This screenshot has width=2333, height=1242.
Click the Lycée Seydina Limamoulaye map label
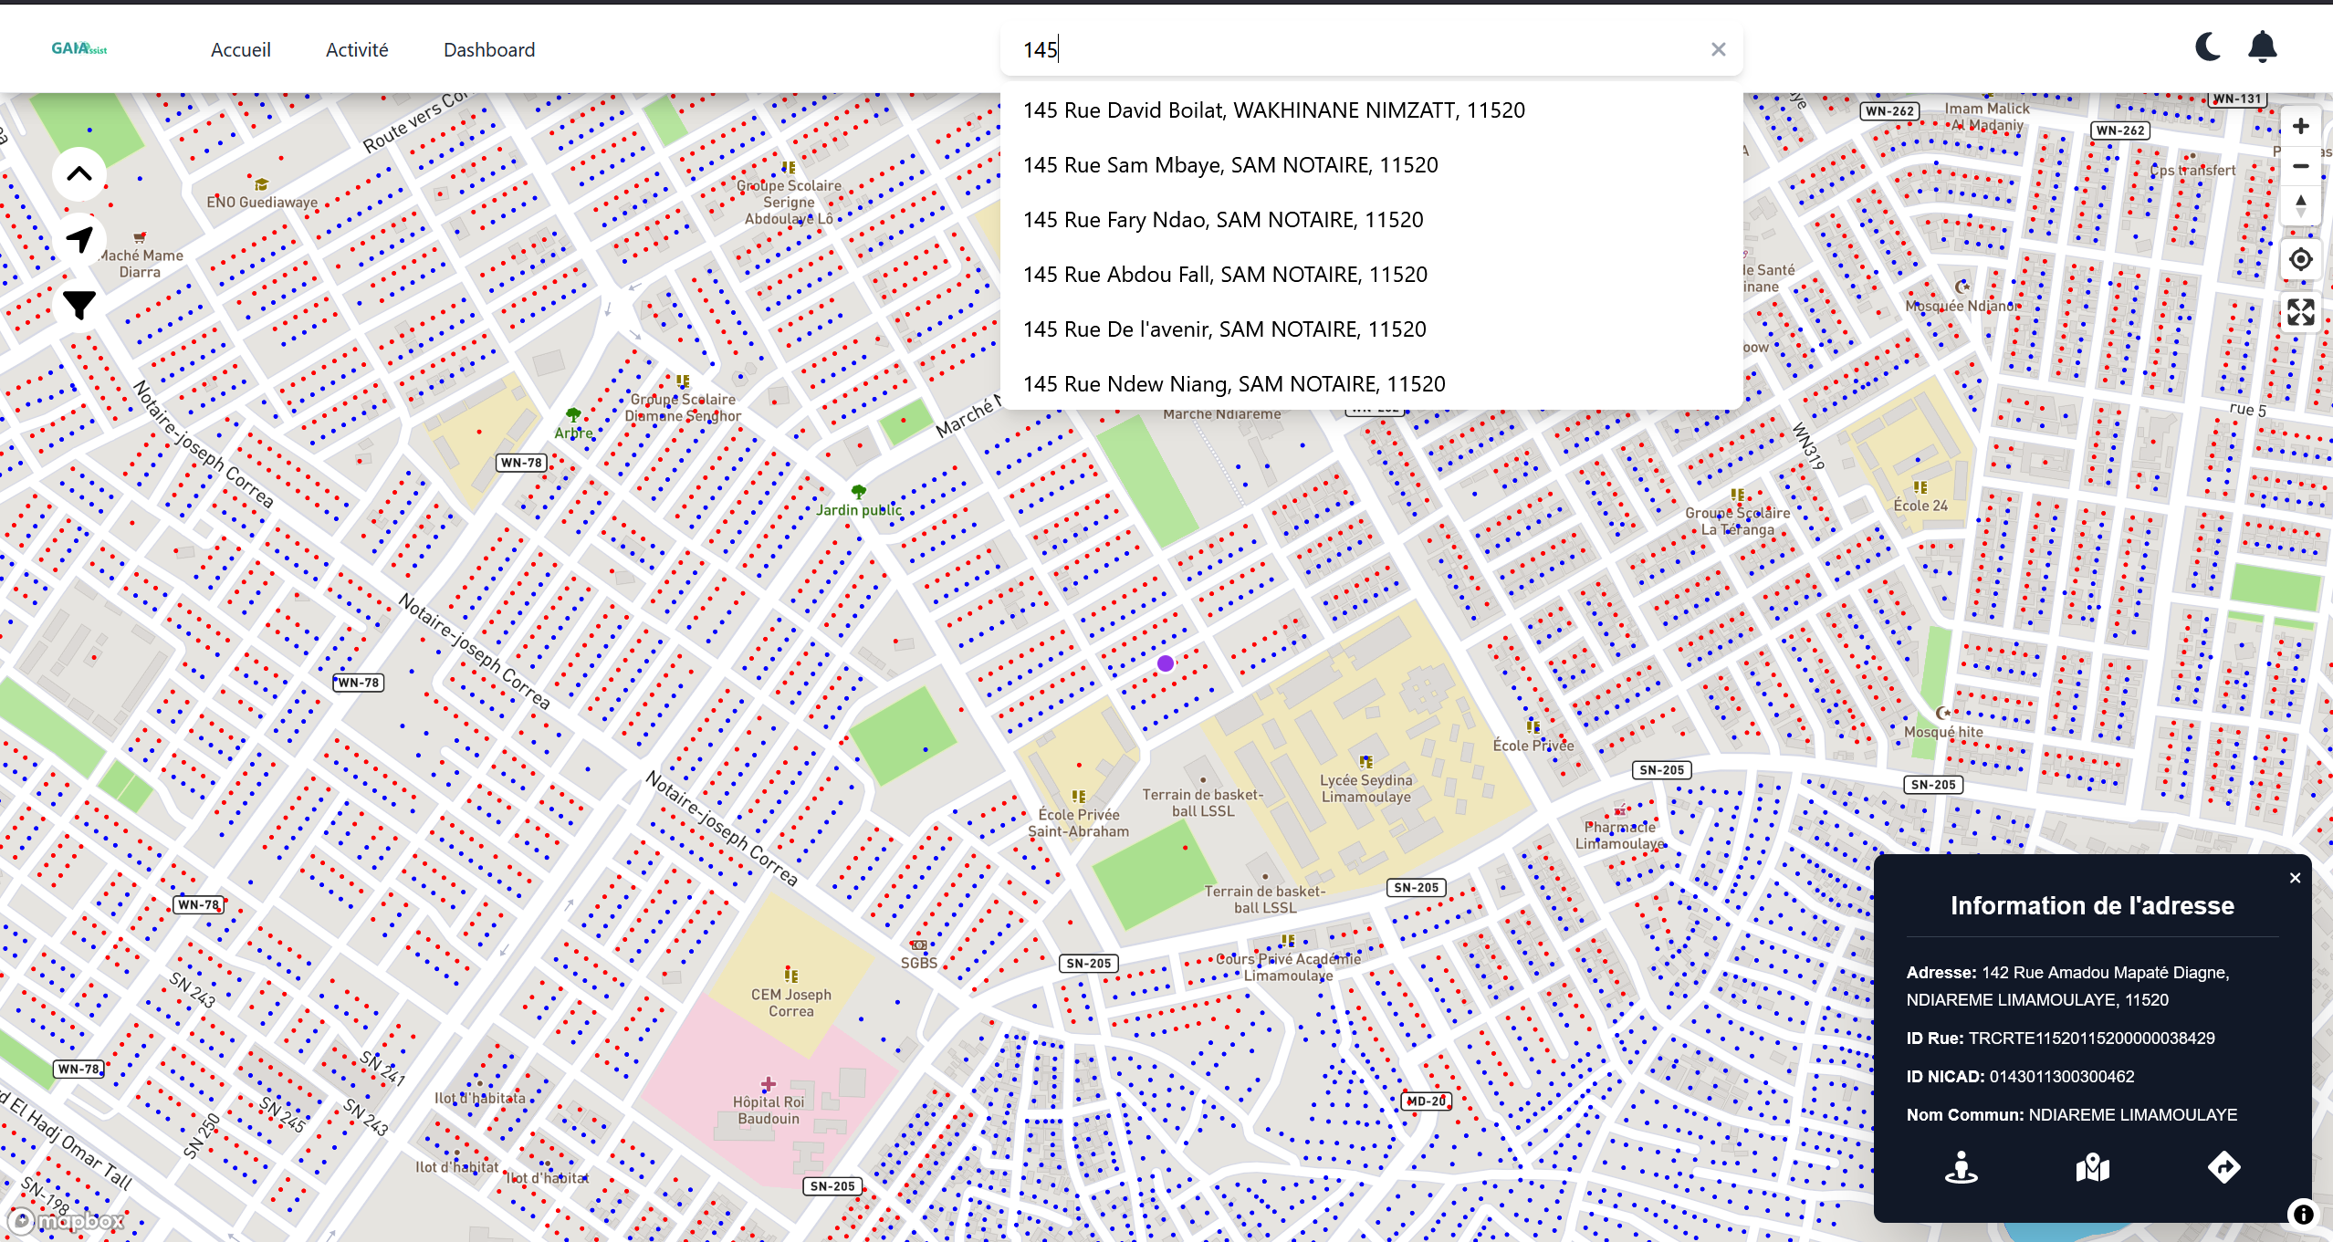1365,788
